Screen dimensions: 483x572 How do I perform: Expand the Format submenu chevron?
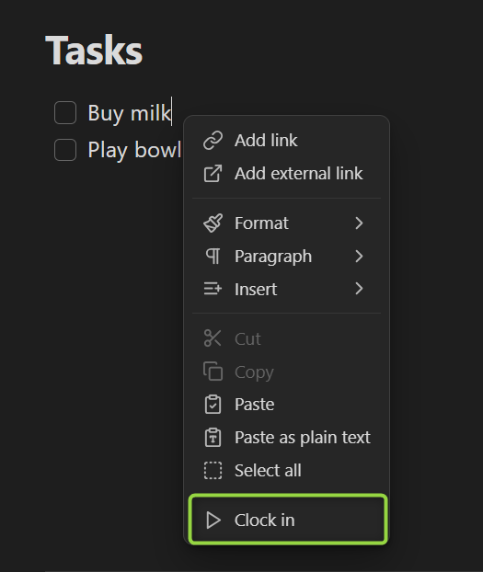[x=359, y=223]
